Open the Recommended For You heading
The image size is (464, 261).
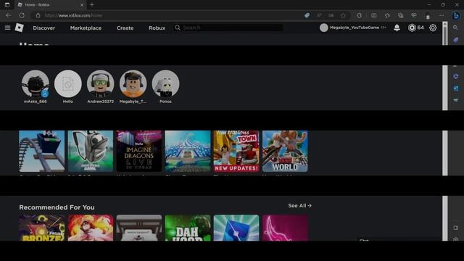point(57,207)
